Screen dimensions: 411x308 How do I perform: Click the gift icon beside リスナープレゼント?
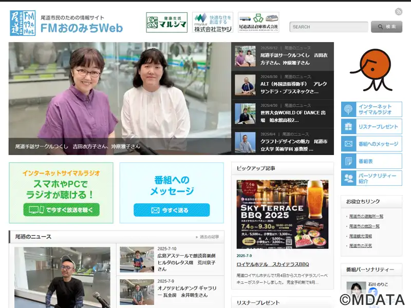[x=348, y=126]
